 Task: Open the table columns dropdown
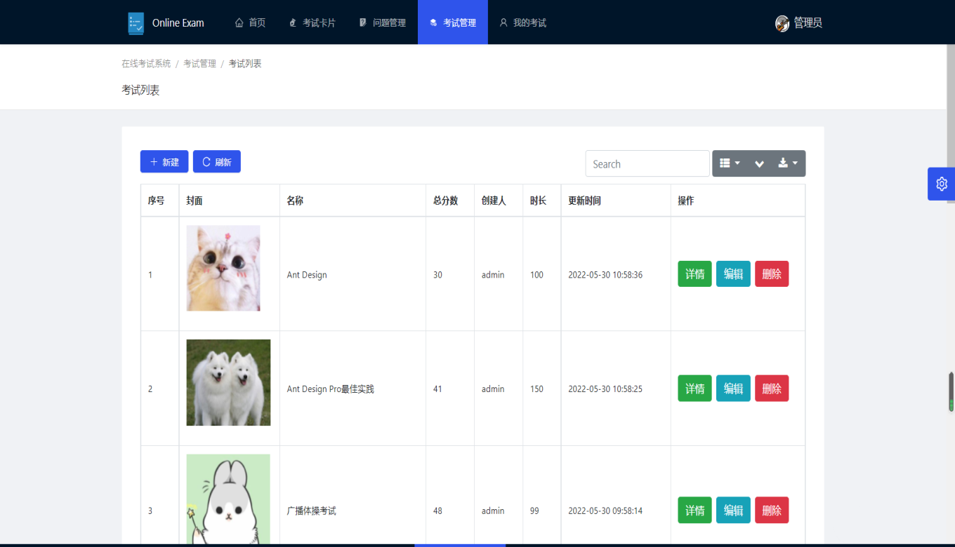click(x=730, y=163)
